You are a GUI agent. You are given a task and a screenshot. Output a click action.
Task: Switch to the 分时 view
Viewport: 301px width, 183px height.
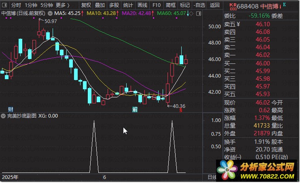coord(16,5)
